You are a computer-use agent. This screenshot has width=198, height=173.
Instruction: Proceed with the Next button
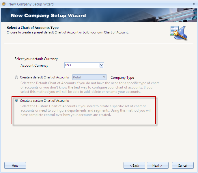click(158, 166)
